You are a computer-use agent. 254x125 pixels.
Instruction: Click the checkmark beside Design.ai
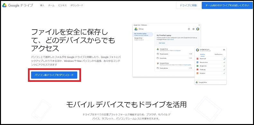[x=224, y=73]
